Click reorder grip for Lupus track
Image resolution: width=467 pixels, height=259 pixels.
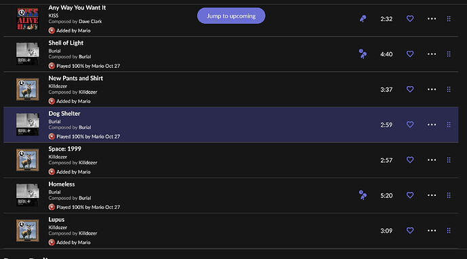tap(449, 231)
